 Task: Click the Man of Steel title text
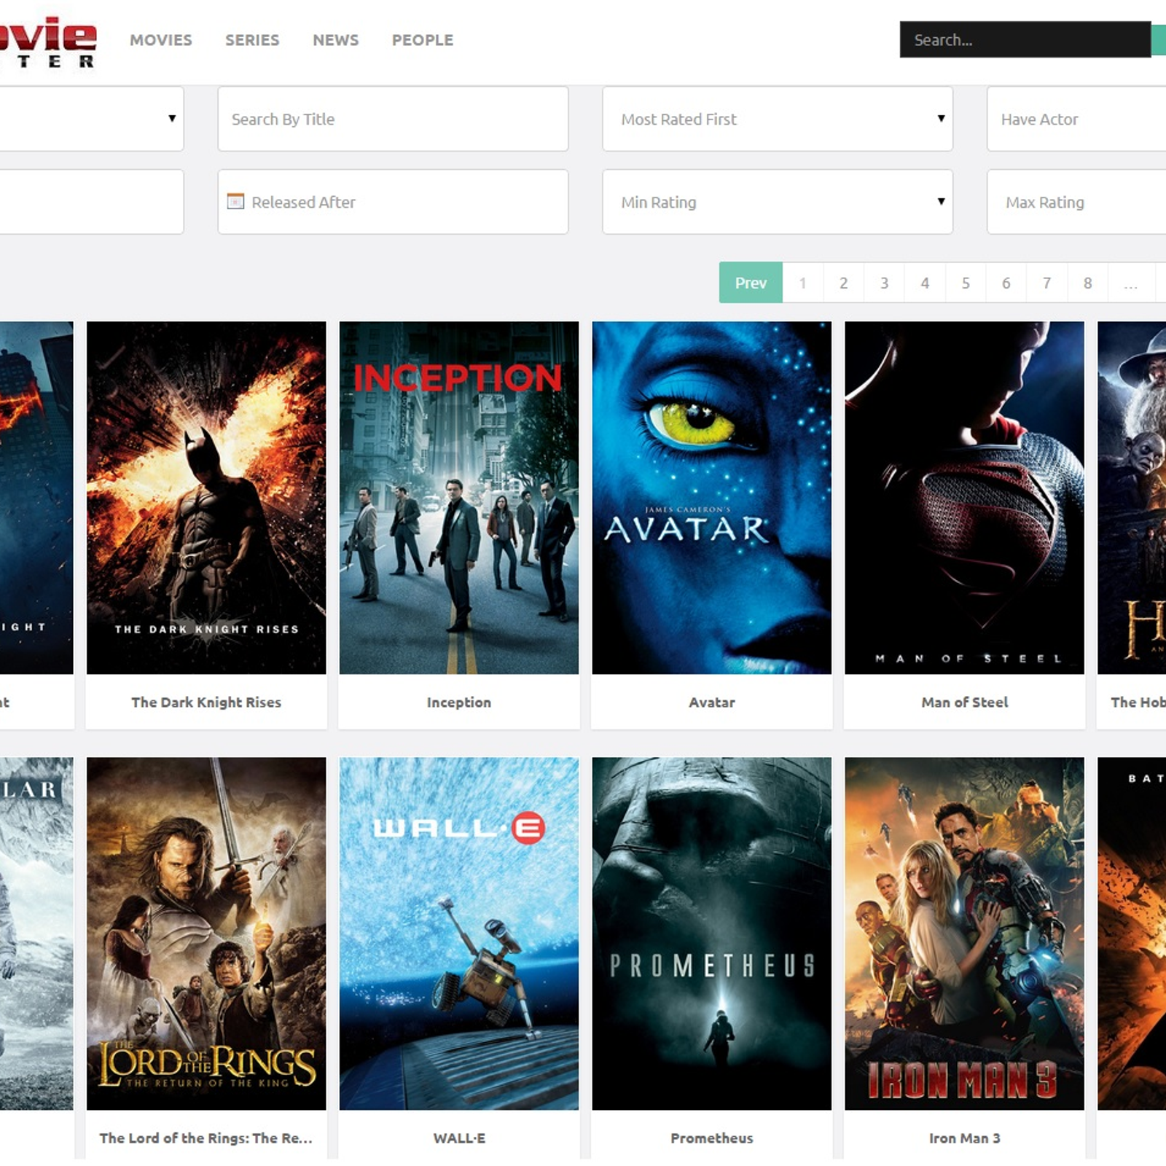point(964,703)
